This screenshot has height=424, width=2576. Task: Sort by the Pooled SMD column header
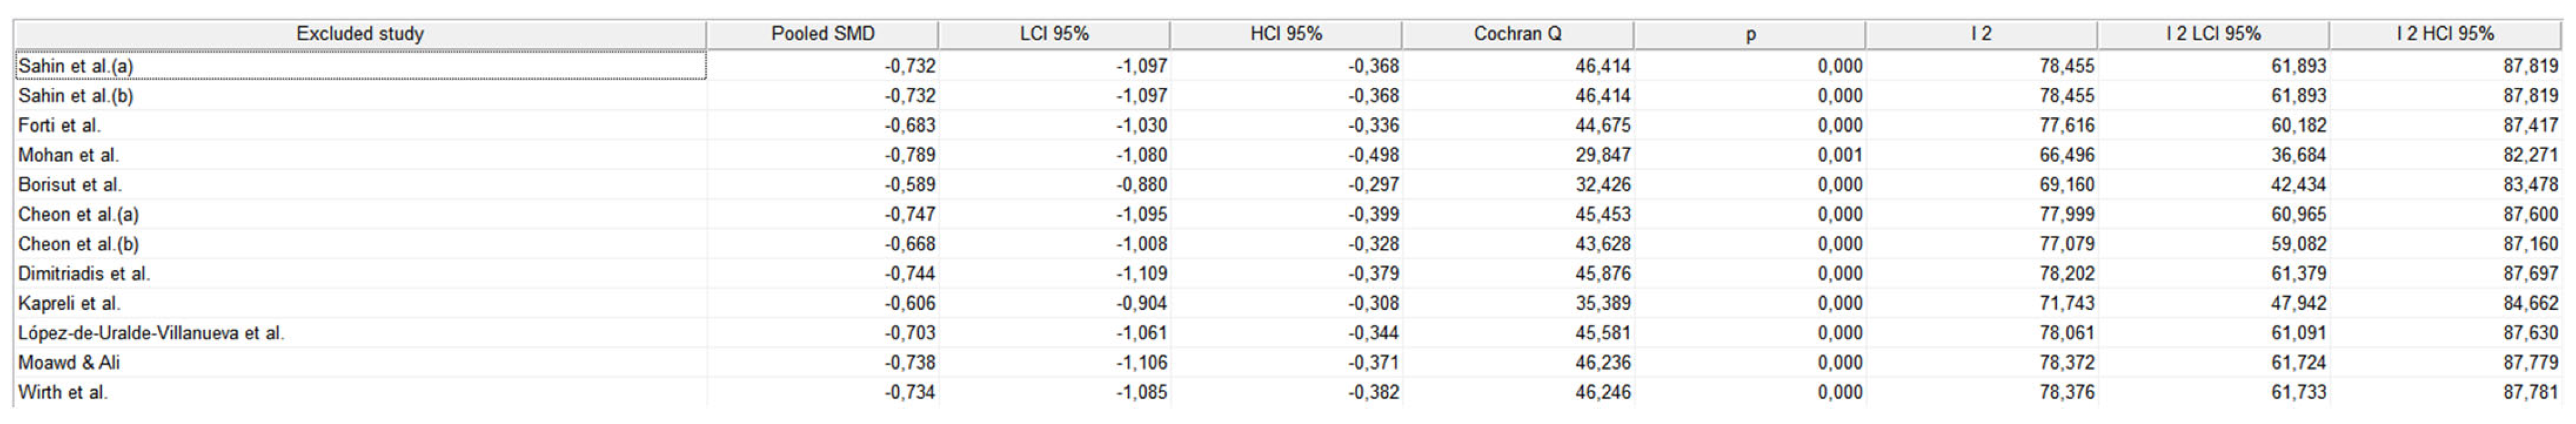[822, 34]
